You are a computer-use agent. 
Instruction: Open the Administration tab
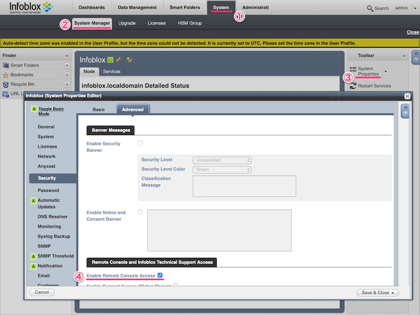tap(255, 8)
